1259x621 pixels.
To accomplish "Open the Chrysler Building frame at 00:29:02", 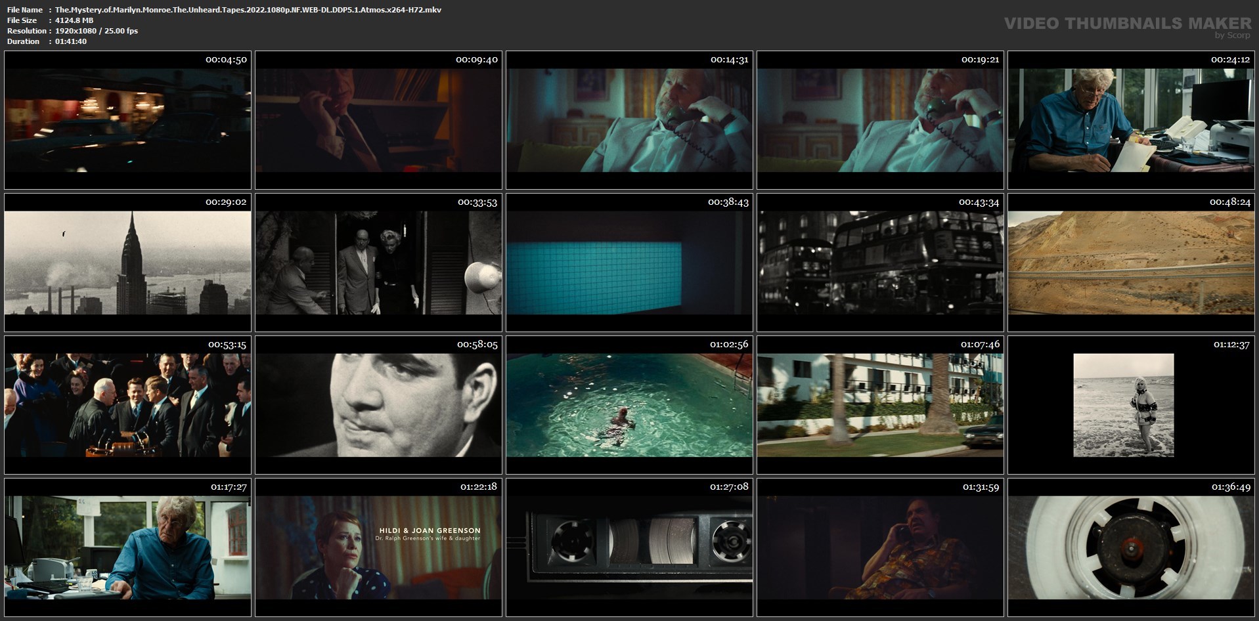I will point(127,263).
